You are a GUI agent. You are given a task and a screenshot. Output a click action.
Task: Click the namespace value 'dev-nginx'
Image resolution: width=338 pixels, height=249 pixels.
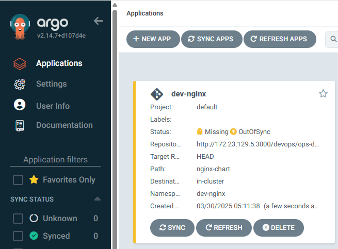pyautogui.click(x=211, y=194)
